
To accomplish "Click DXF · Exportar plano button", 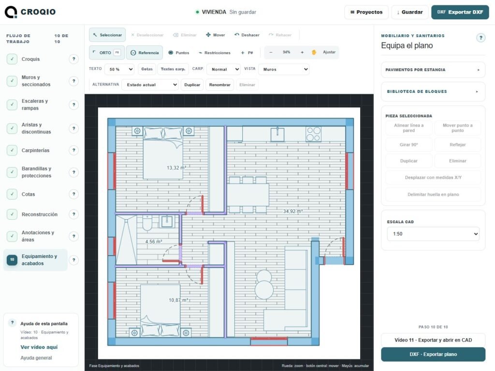I will tap(433, 354).
